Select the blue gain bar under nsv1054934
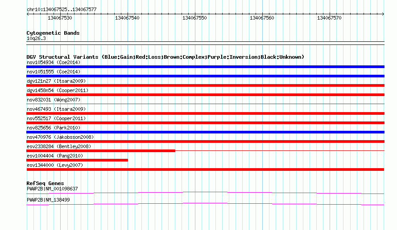Viewport: 397px width, 230px height. click(205, 67)
